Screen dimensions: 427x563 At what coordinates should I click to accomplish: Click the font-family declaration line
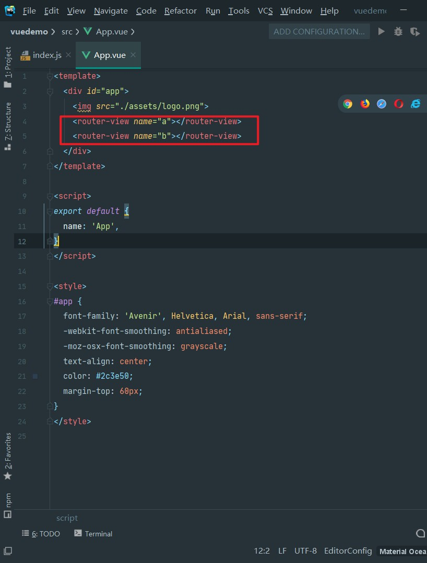coord(185,316)
